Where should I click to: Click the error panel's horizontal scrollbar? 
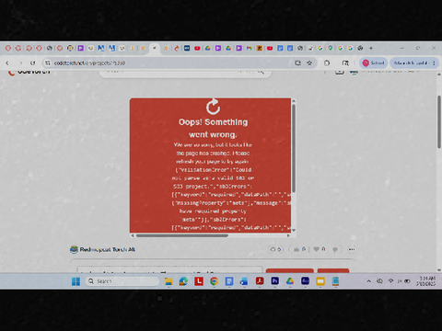(182, 235)
